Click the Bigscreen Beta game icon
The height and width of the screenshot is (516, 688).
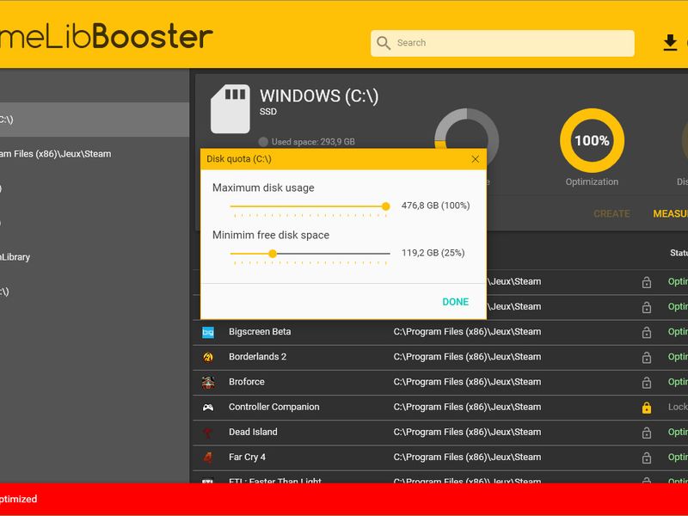(208, 332)
